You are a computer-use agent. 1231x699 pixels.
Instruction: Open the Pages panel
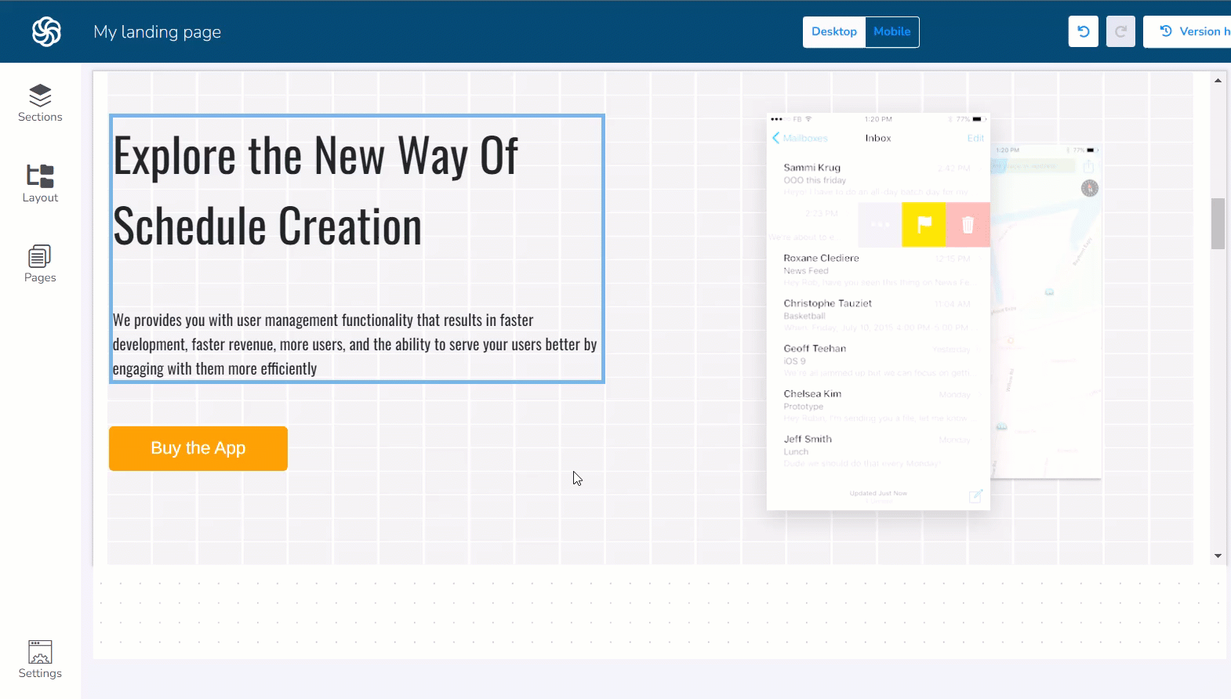pos(40,264)
